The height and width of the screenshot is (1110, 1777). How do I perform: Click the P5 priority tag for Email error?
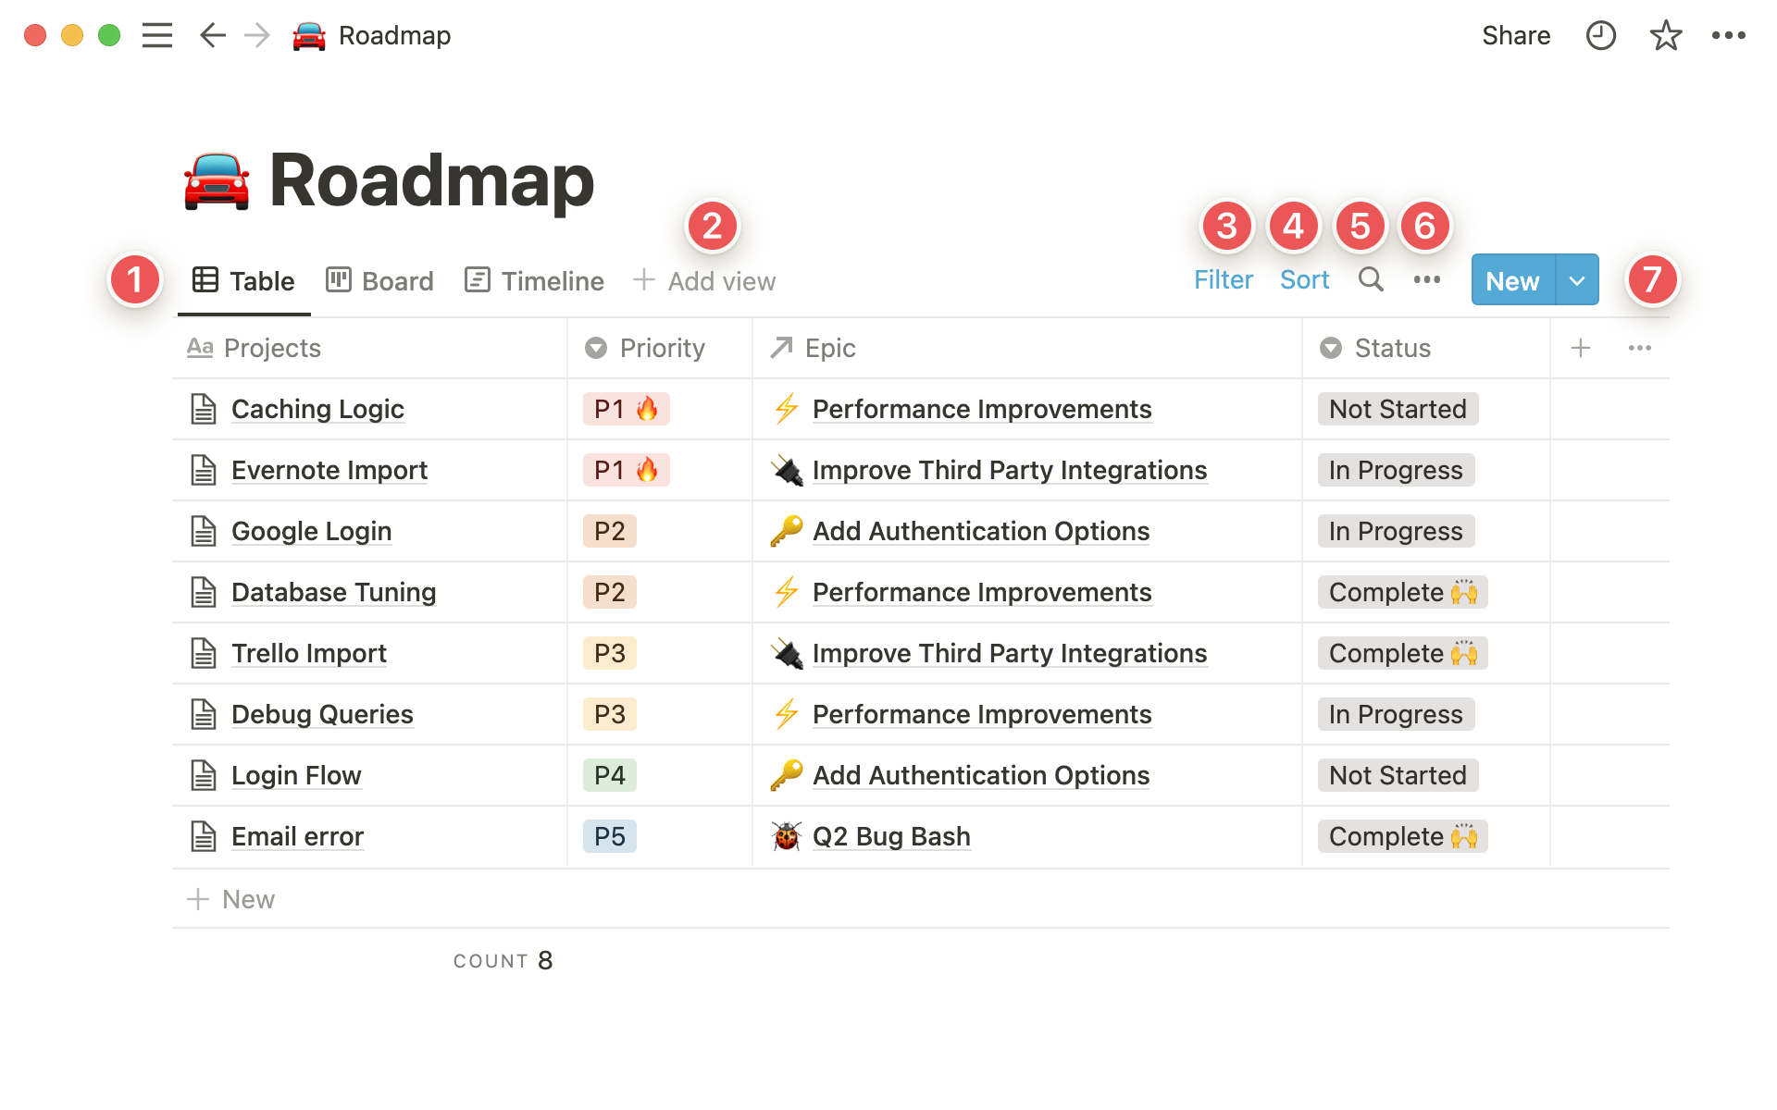tap(609, 836)
